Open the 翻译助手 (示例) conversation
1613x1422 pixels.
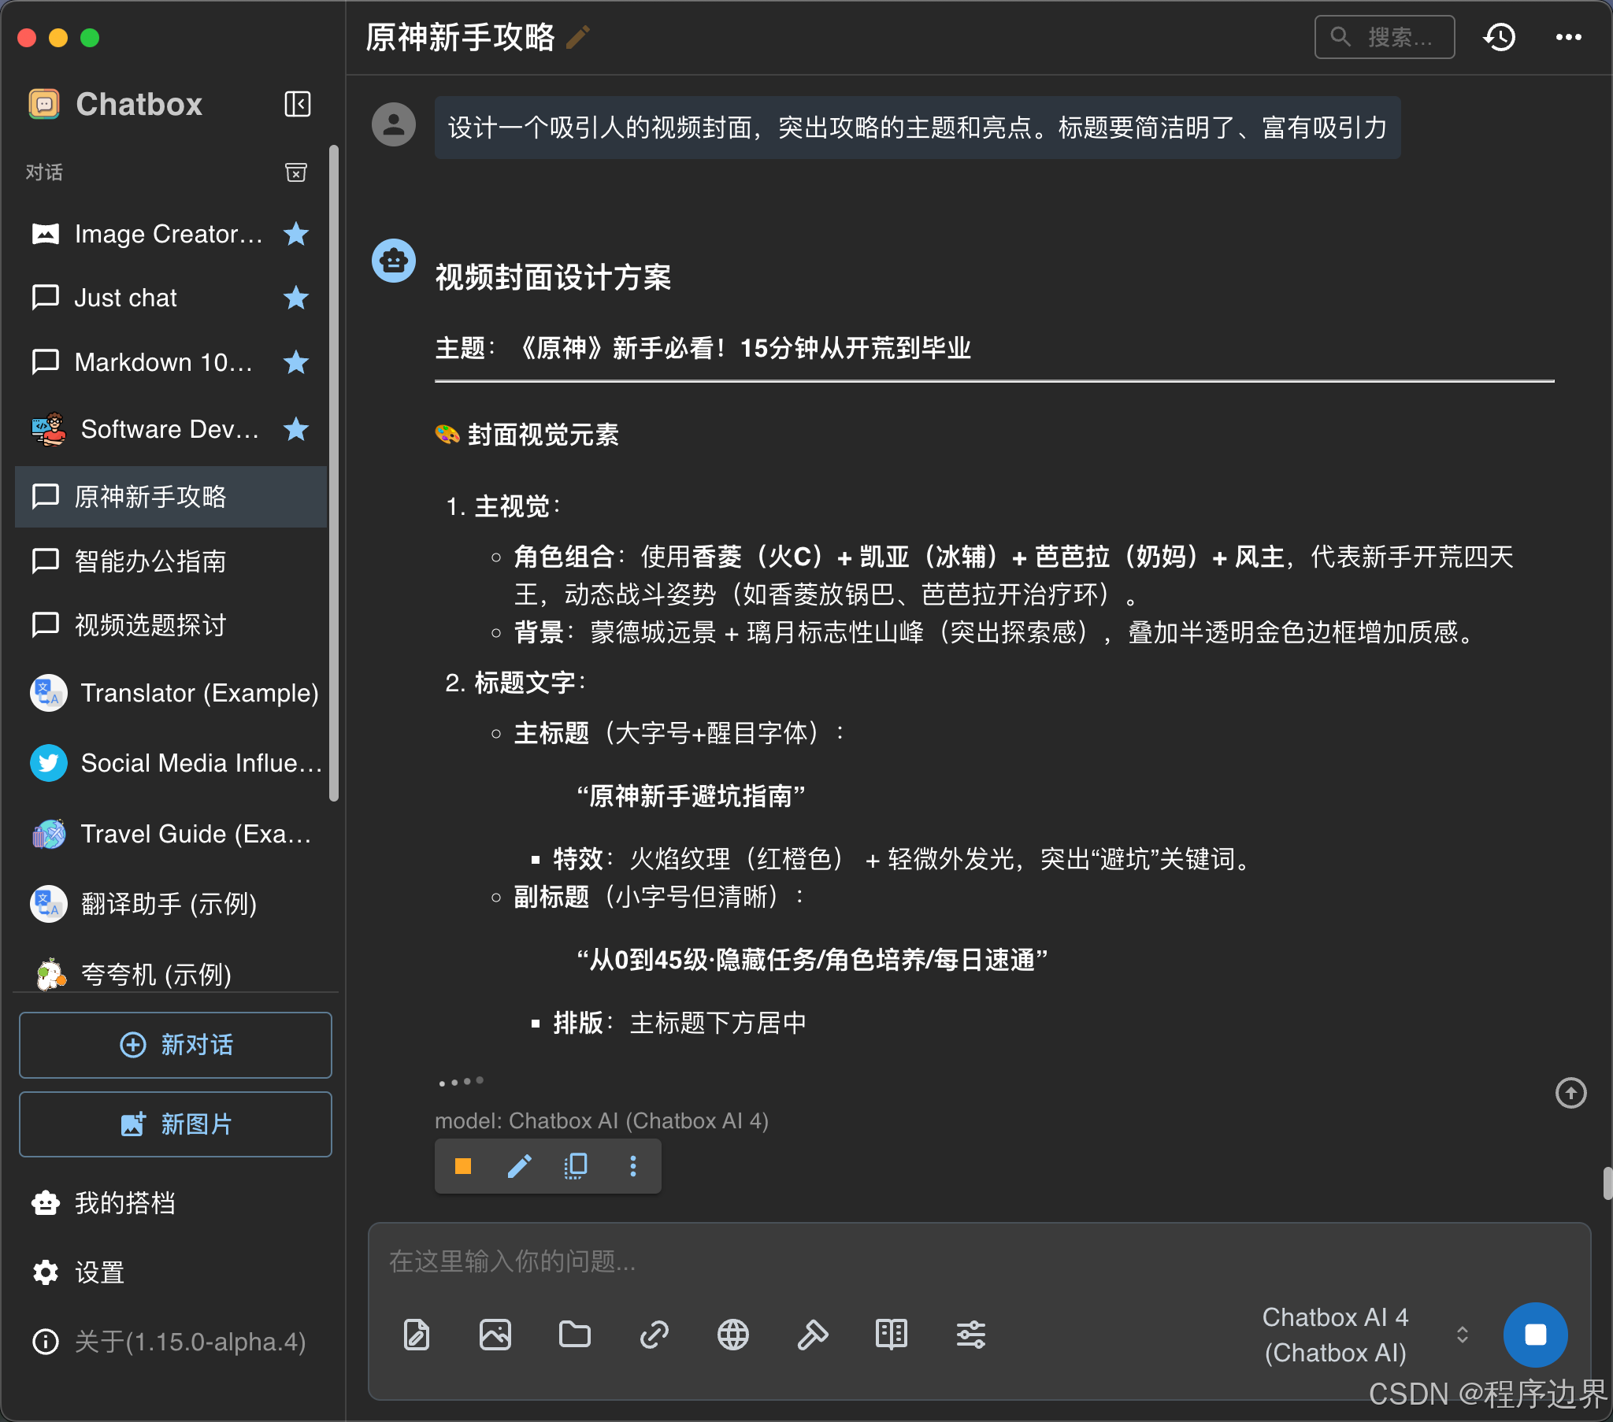pos(170,905)
